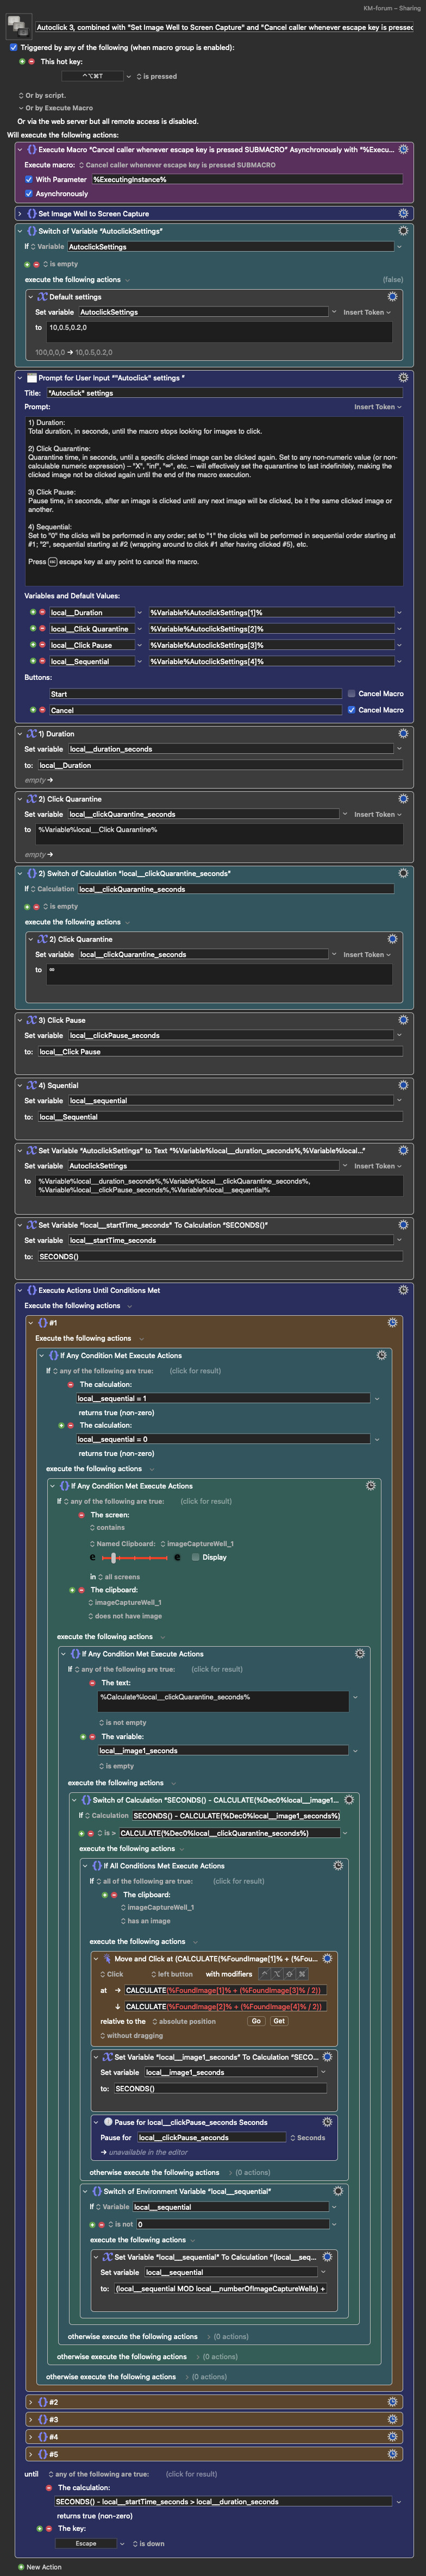The width and height of the screenshot is (426, 2576).
Task: Open gear menu of Set Image Well action
Action: coord(403,213)
